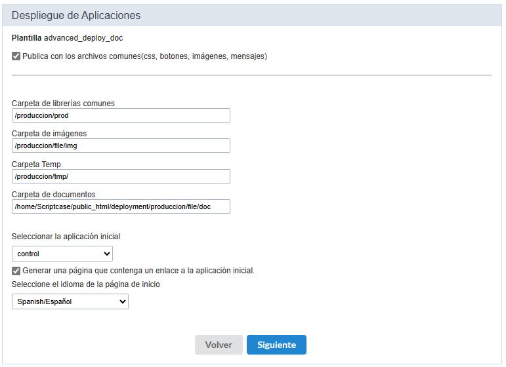Click the 'Carpeta Temp' label
506x367 pixels.
tap(36, 164)
